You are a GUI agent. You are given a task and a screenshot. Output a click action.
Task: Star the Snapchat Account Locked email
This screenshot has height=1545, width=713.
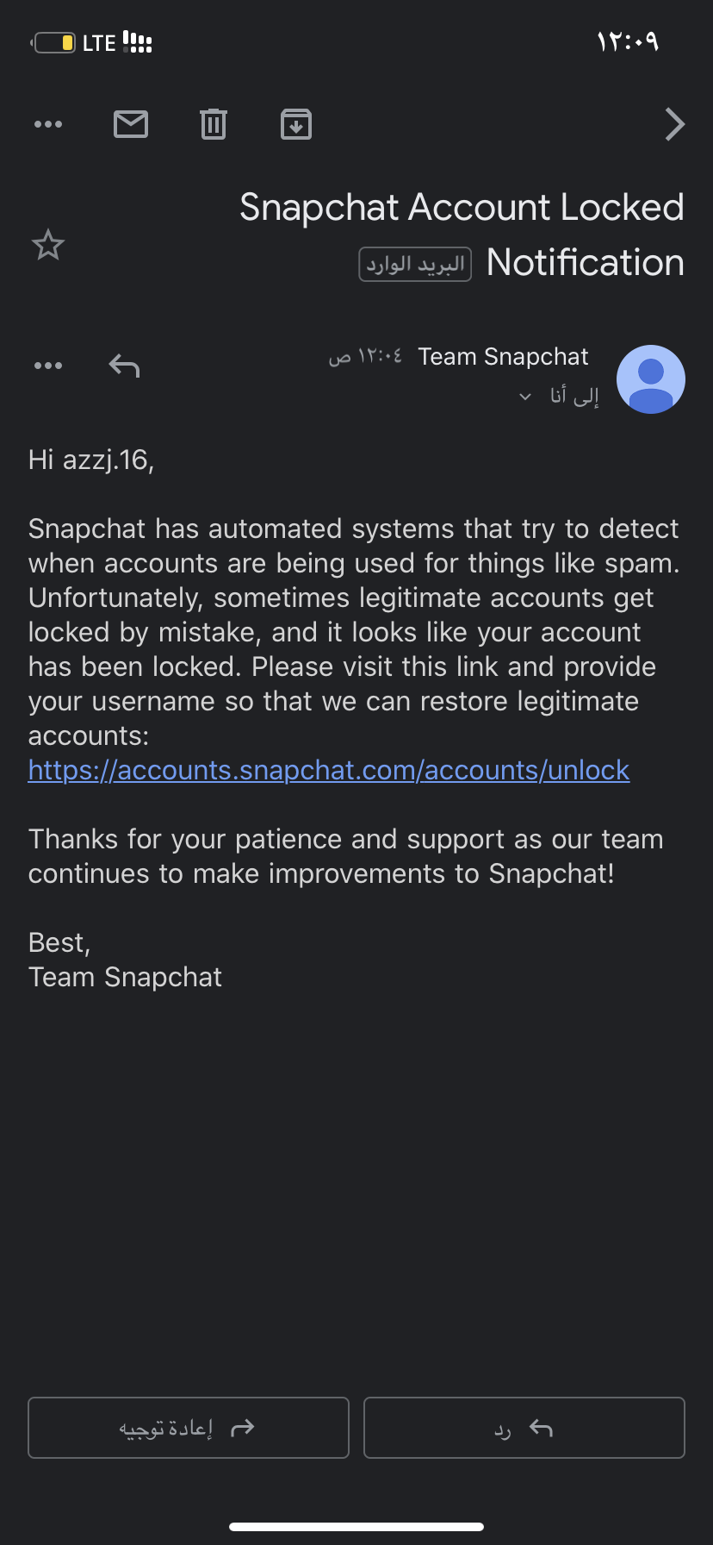point(48,246)
